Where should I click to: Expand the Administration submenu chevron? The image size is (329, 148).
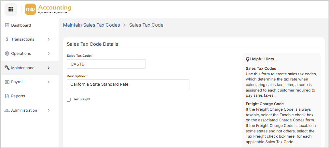49,110
